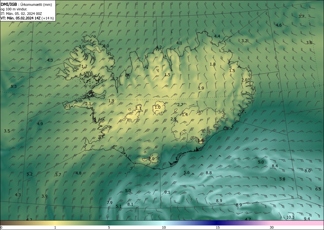Click the 'og 100 m vindur.' caption line
Screen dimensions: 324x230
pos(14,9)
